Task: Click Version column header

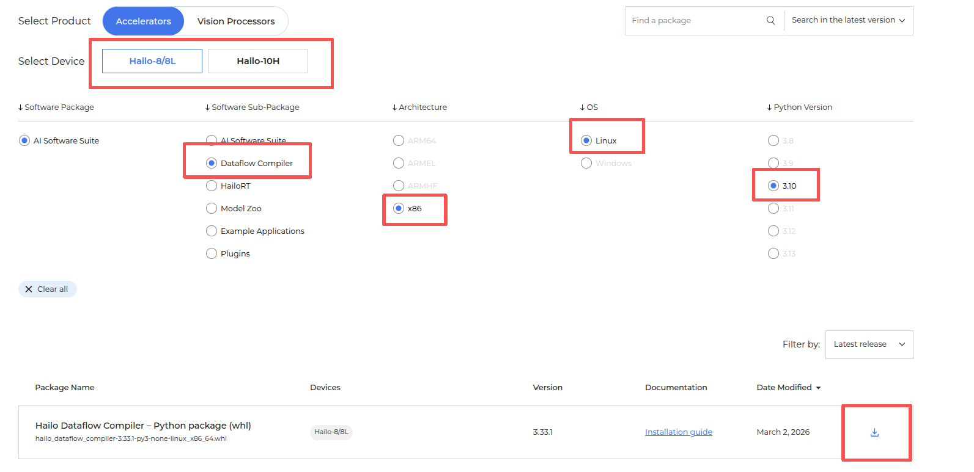Action: (548, 388)
